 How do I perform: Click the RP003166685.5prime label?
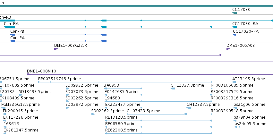coord(232,85)
